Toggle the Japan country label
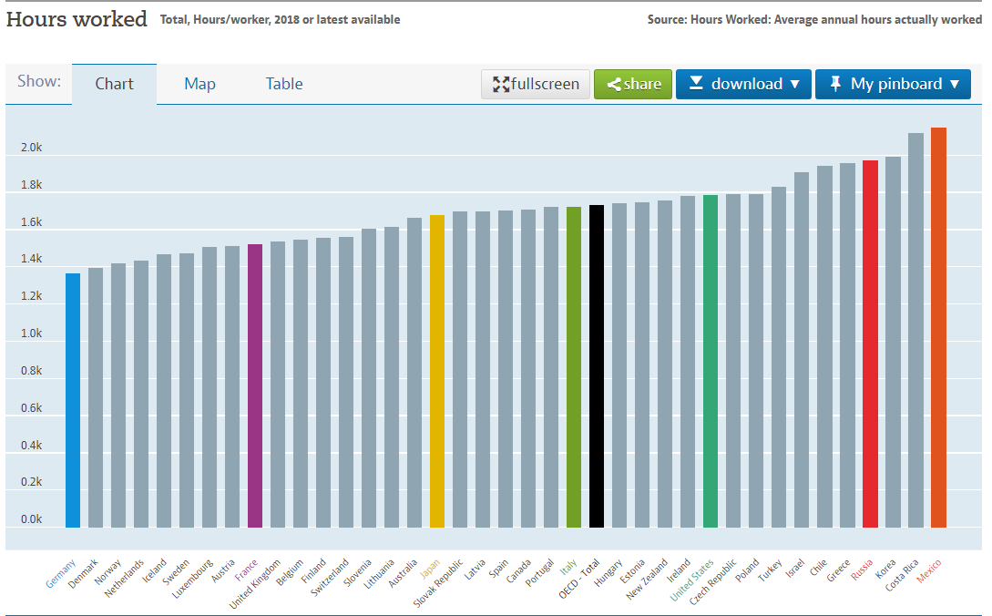 tap(431, 569)
